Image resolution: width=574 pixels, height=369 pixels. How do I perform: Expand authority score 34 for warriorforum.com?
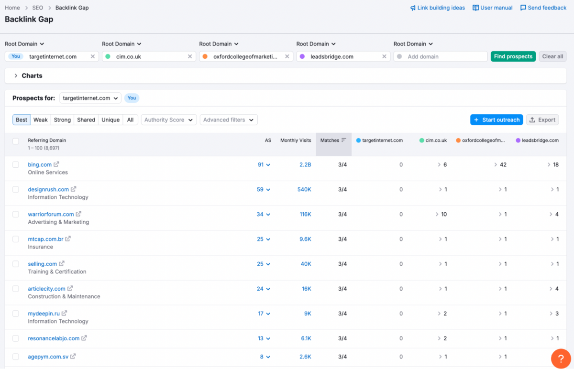264,214
